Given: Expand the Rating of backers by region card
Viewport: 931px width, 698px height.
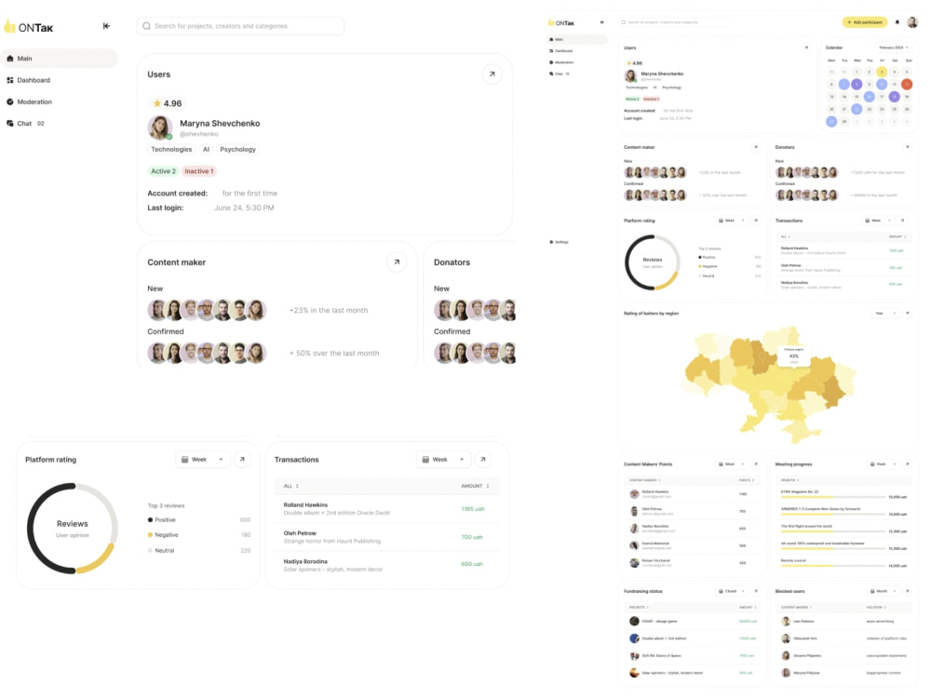Looking at the screenshot, I should pyautogui.click(x=907, y=313).
